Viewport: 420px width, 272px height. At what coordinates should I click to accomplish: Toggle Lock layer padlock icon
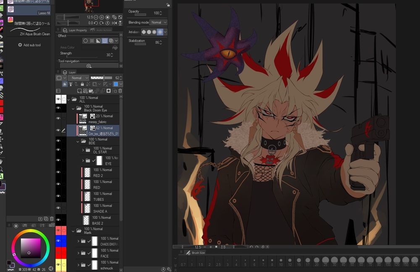tap(82, 84)
